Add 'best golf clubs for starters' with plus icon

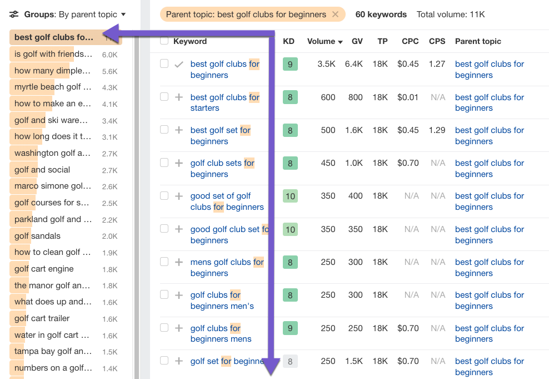tap(179, 97)
